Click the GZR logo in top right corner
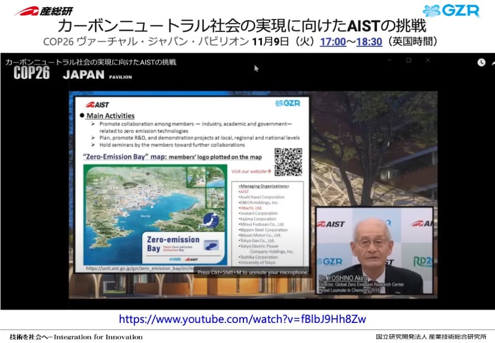 click(451, 11)
